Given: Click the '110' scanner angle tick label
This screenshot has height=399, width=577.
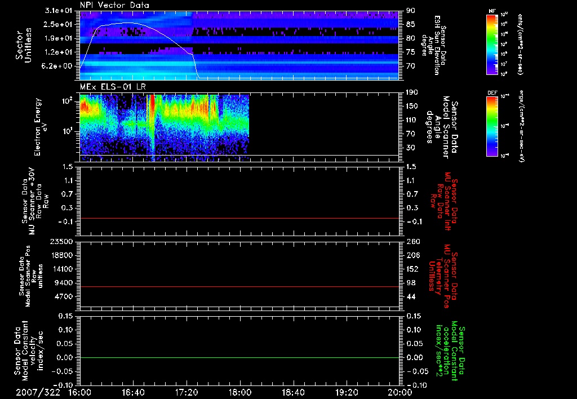Looking at the screenshot, I should click(x=411, y=120).
